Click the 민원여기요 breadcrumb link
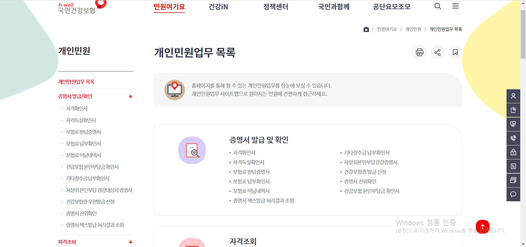 tap(386, 29)
